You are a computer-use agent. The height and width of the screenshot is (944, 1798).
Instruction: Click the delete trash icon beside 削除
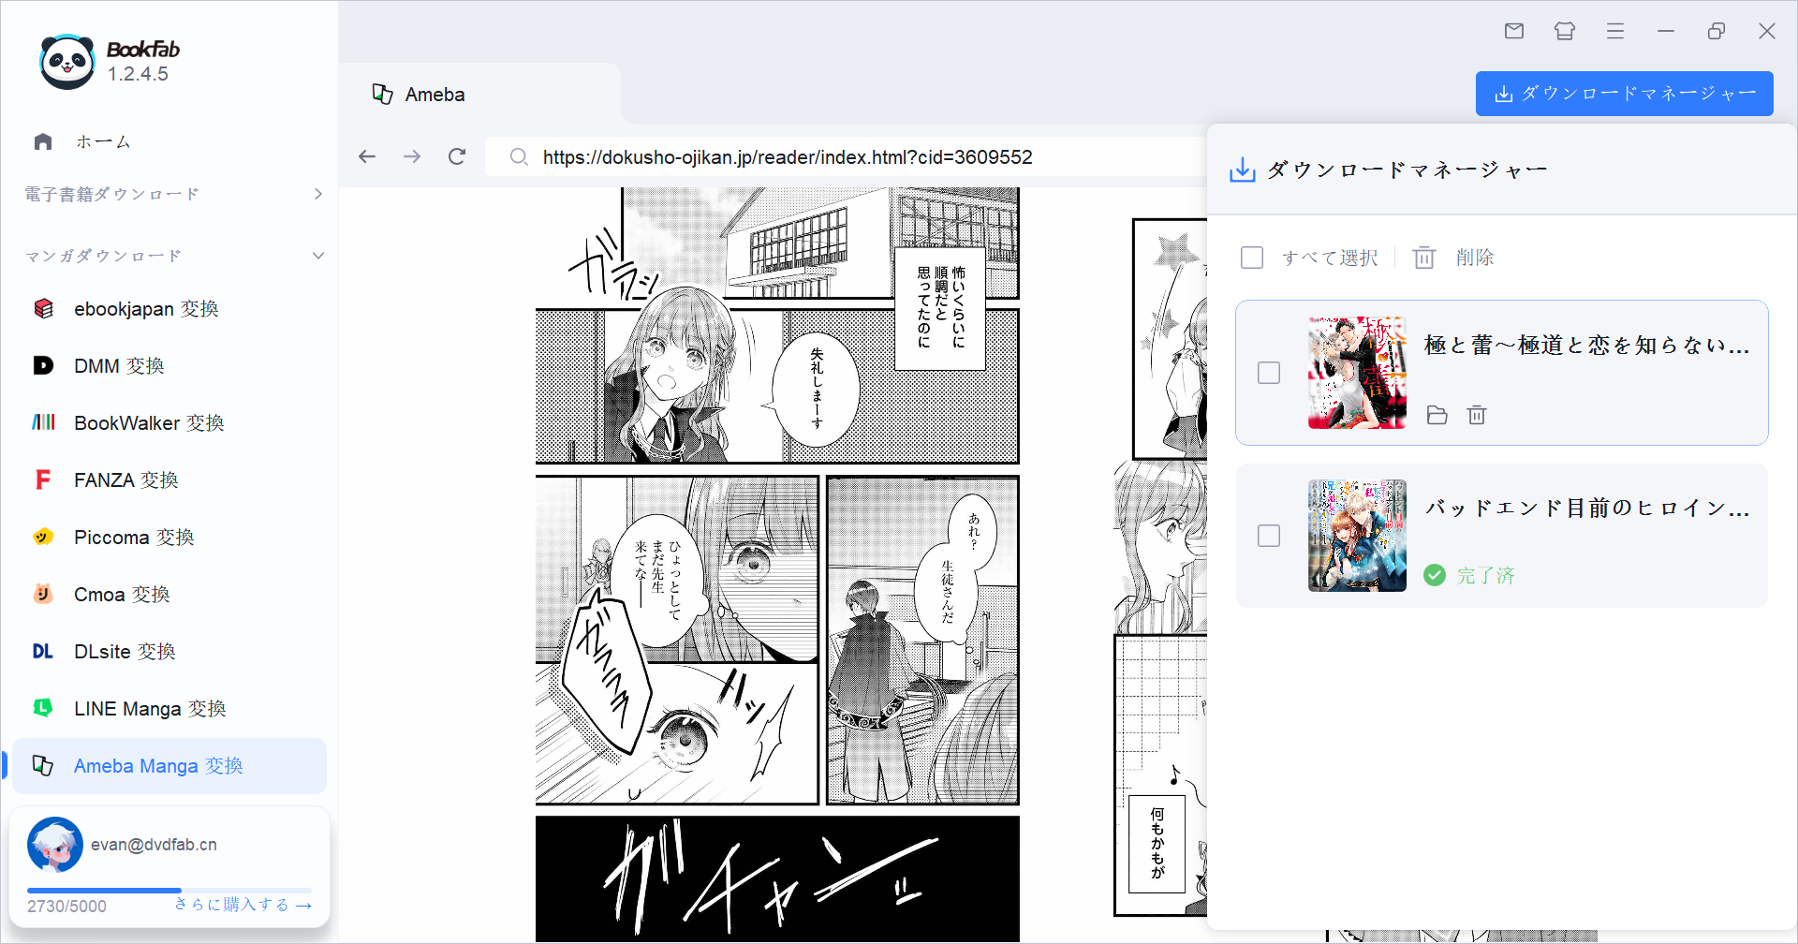point(1424,258)
